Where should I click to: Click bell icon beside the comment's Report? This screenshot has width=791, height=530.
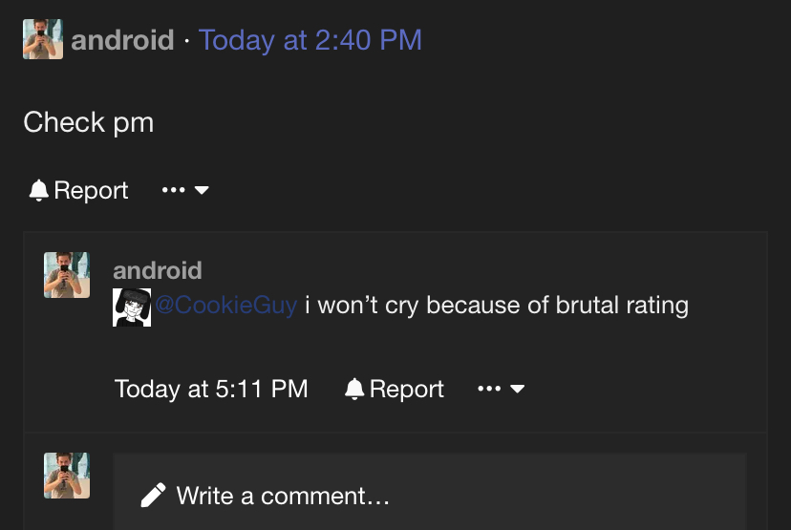[354, 389]
